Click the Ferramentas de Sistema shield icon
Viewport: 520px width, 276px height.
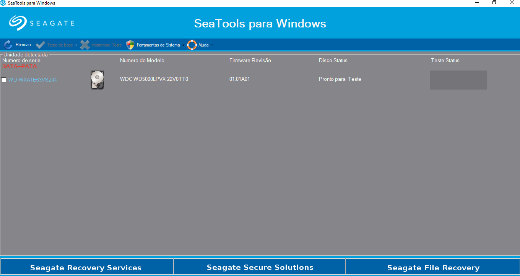[x=130, y=45]
